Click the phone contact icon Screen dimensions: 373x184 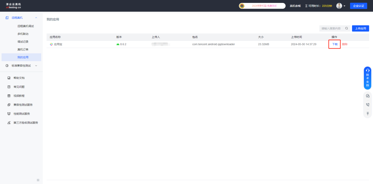pos(367,105)
